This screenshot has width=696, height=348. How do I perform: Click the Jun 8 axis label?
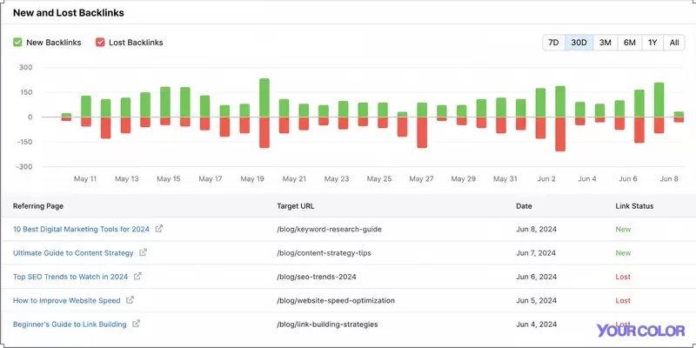click(x=669, y=179)
